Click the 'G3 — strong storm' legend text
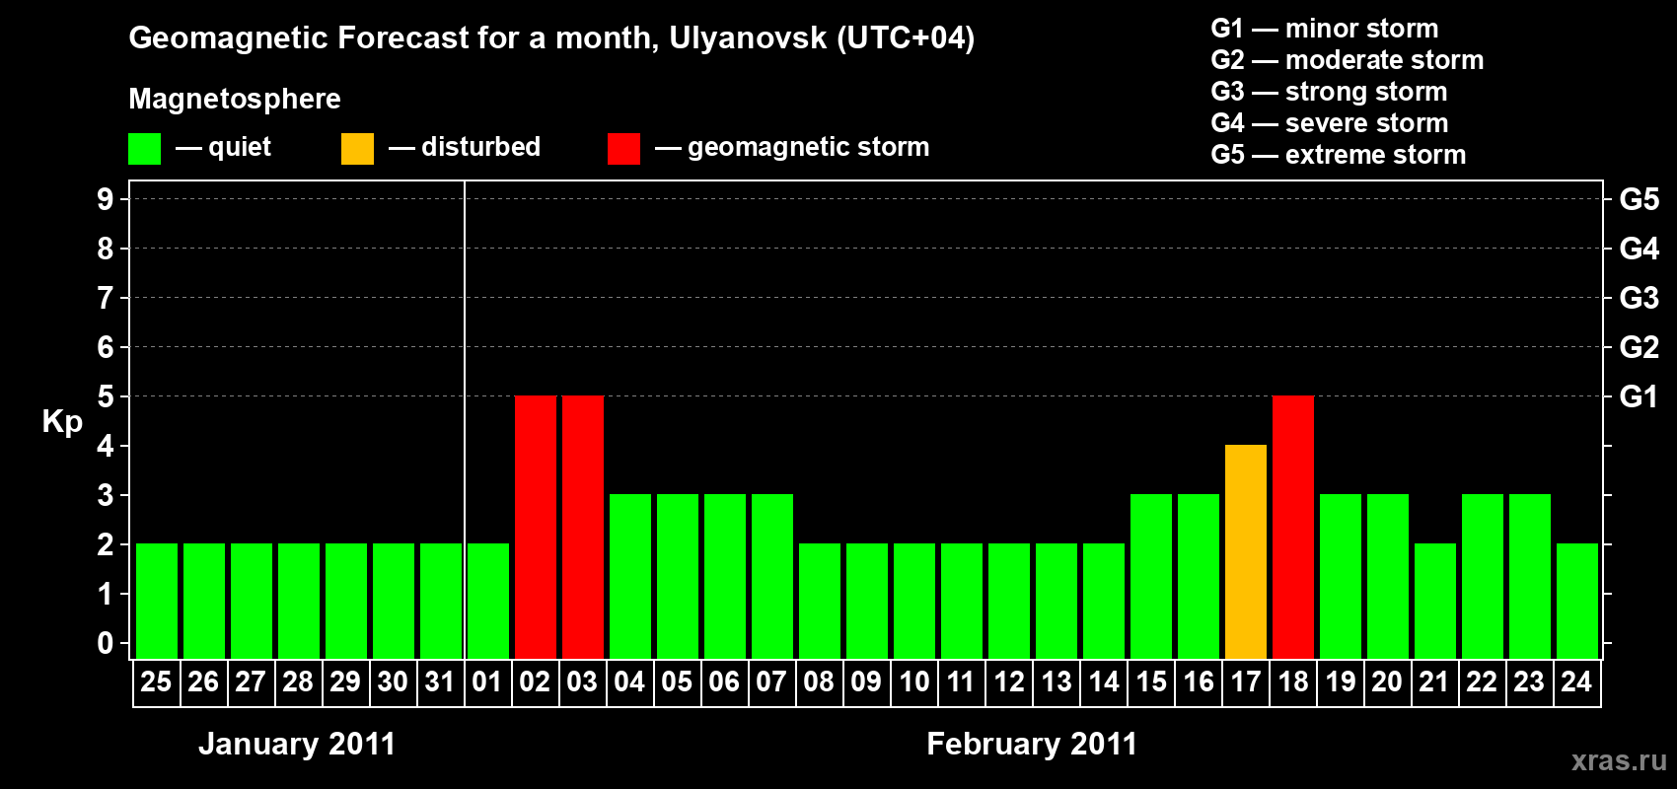The width and height of the screenshot is (1677, 789). coord(1329,92)
